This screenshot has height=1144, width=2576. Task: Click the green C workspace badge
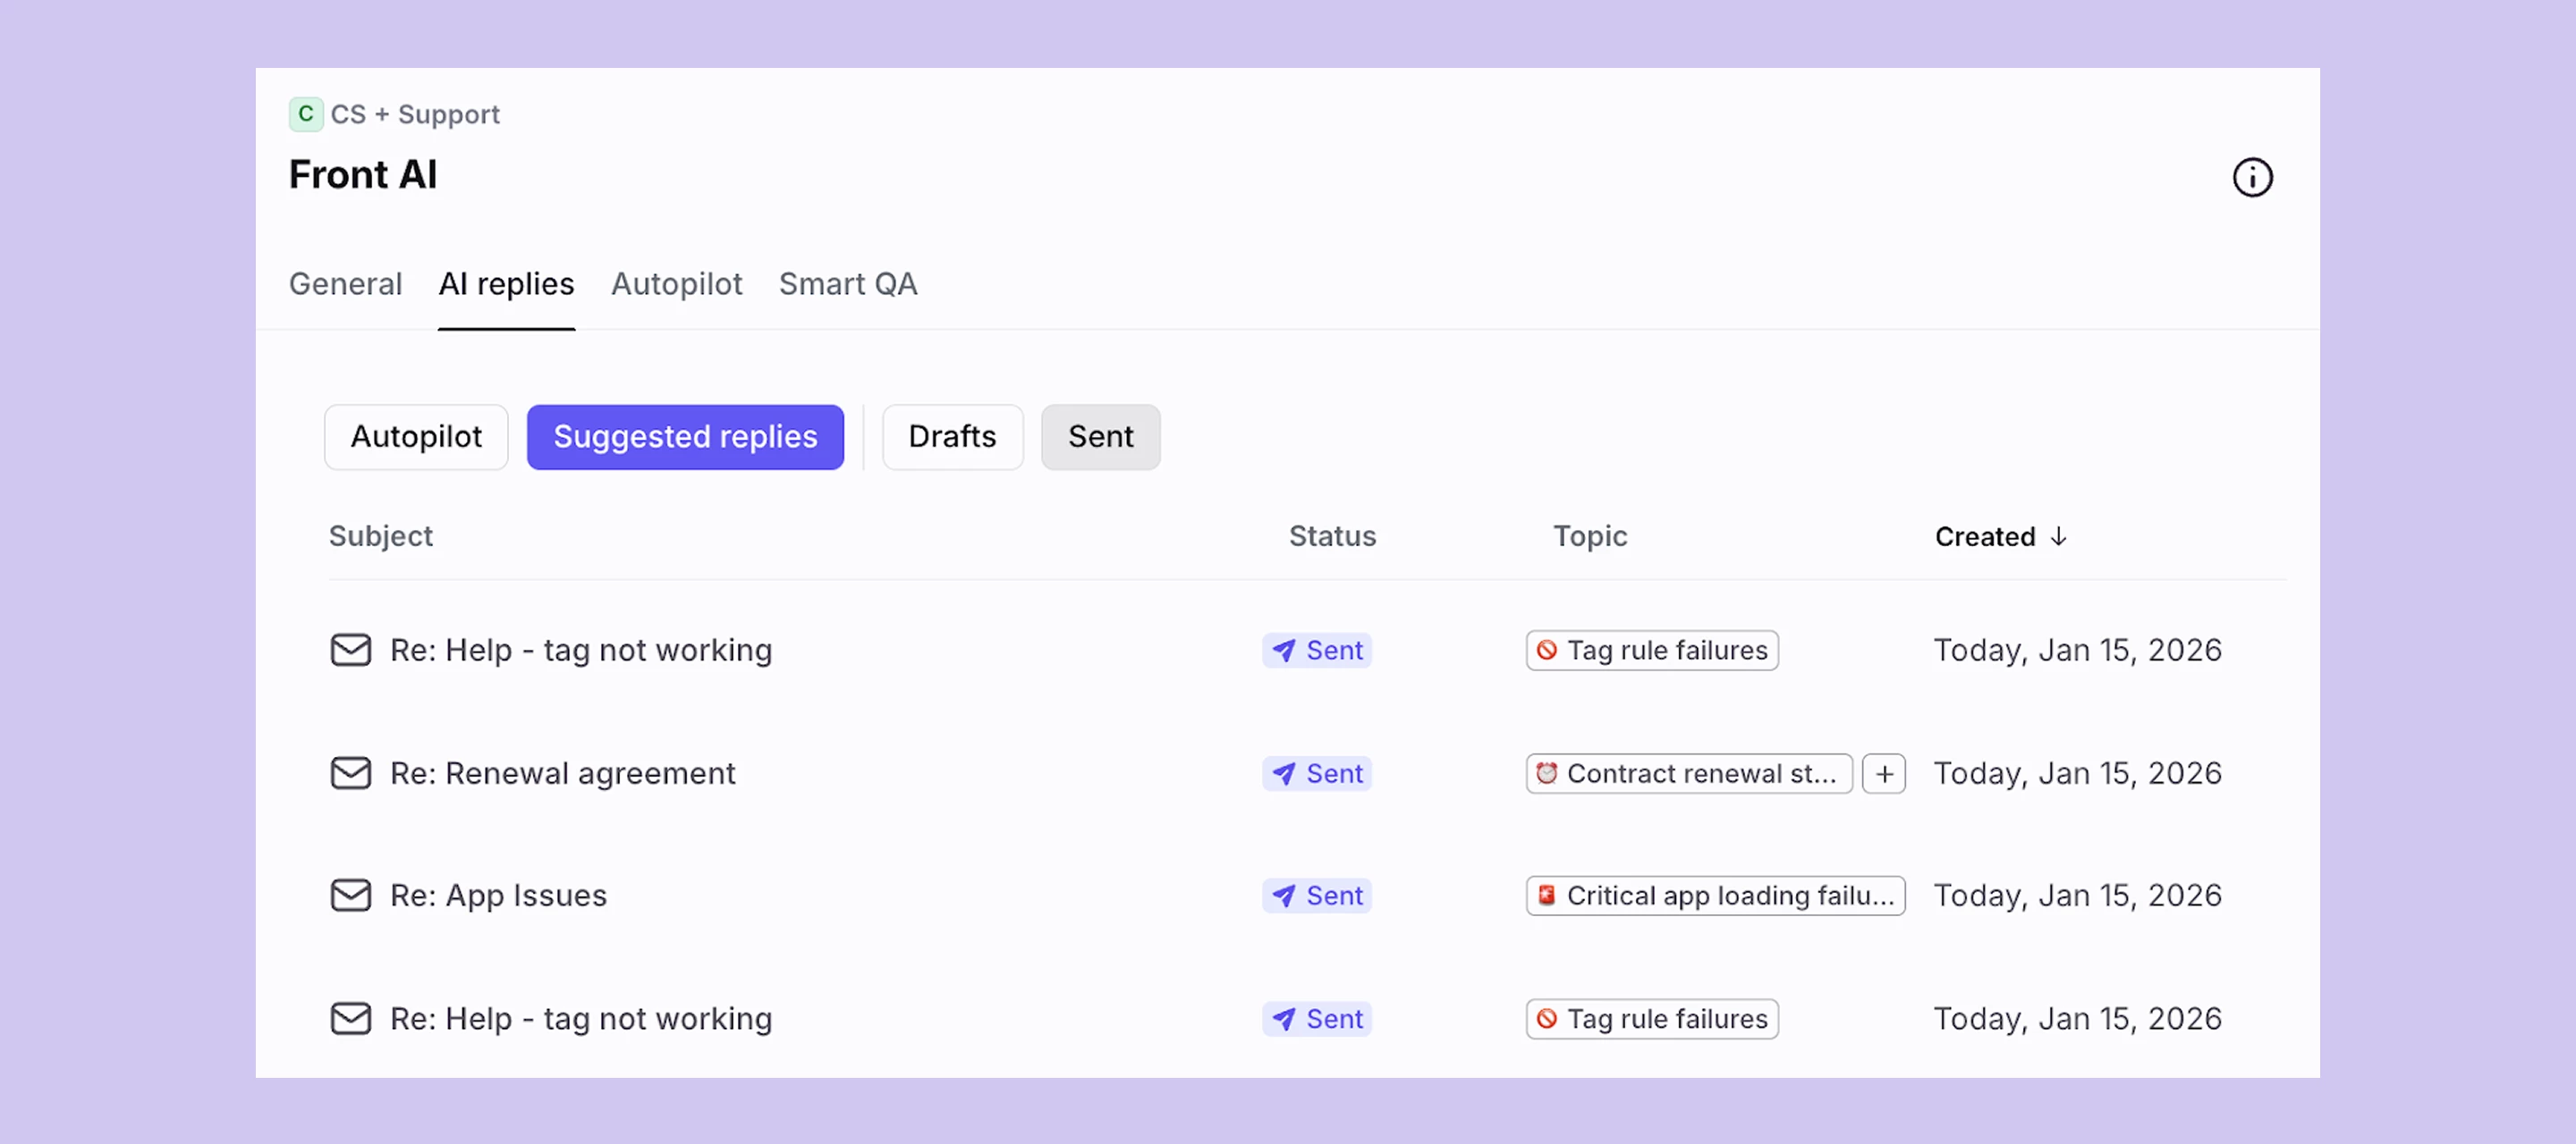coord(305,114)
